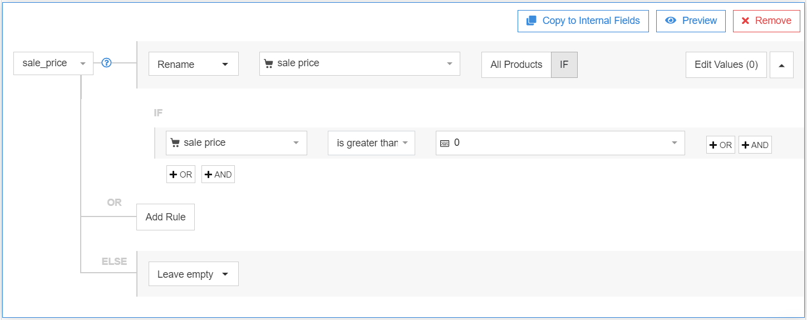The image size is (807, 320).
Task: Open the Rename action dropdown
Action: [193, 64]
